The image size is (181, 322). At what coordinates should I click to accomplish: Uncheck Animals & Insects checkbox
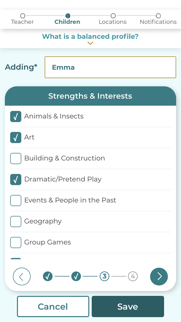(16, 116)
